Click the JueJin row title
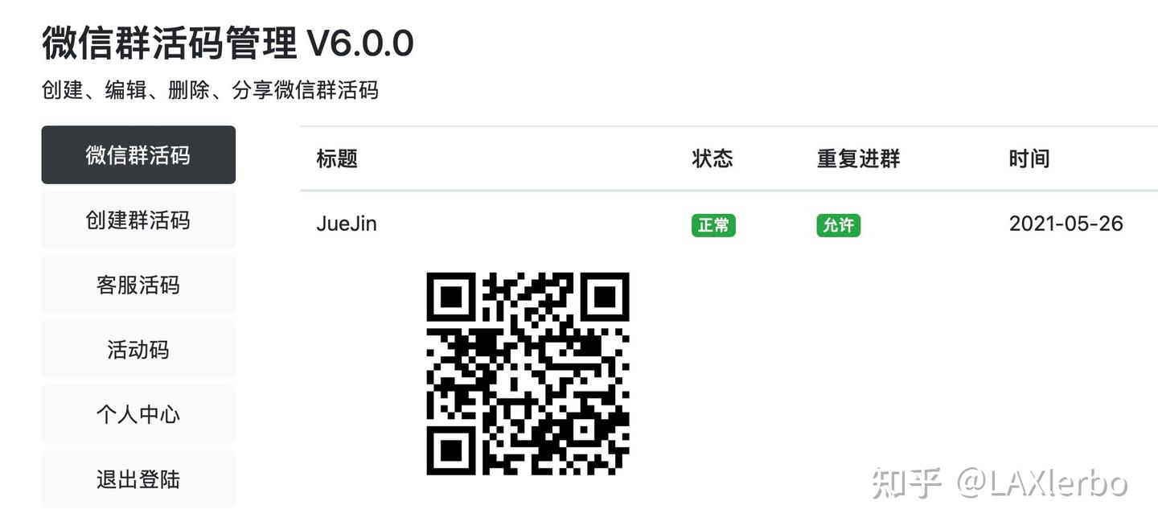 (347, 224)
